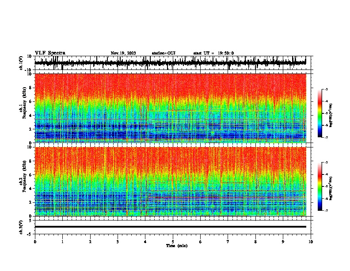The height and width of the screenshot is (271, 350).
Task: Click the time axis tick label '9'
Action: 283,242
